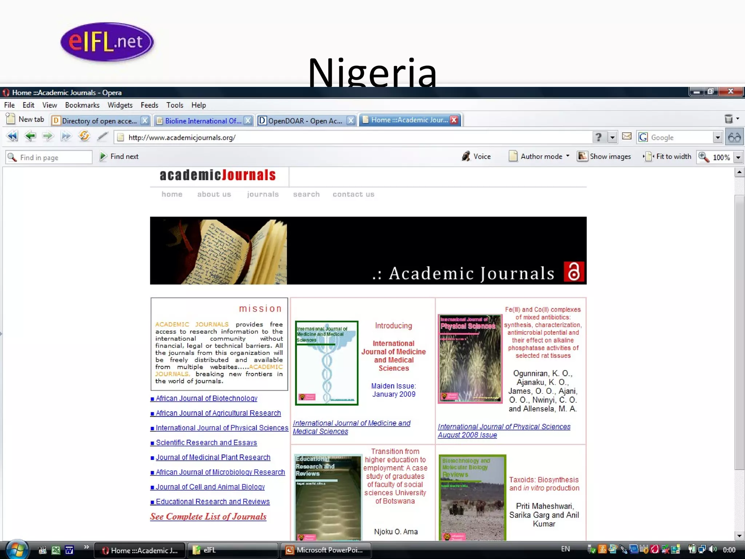
Task: Open Medicine and Medical Sciences cover thumbnail
Action: 326,363
